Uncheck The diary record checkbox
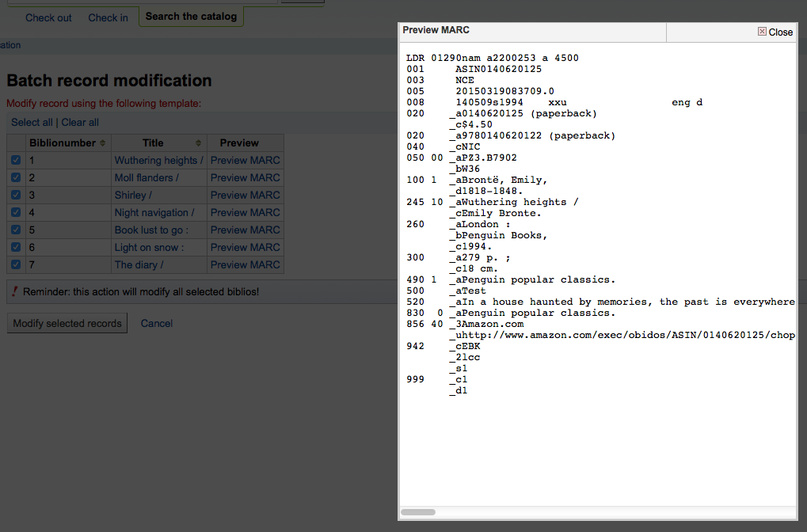The width and height of the screenshot is (807, 532). coord(17,264)
